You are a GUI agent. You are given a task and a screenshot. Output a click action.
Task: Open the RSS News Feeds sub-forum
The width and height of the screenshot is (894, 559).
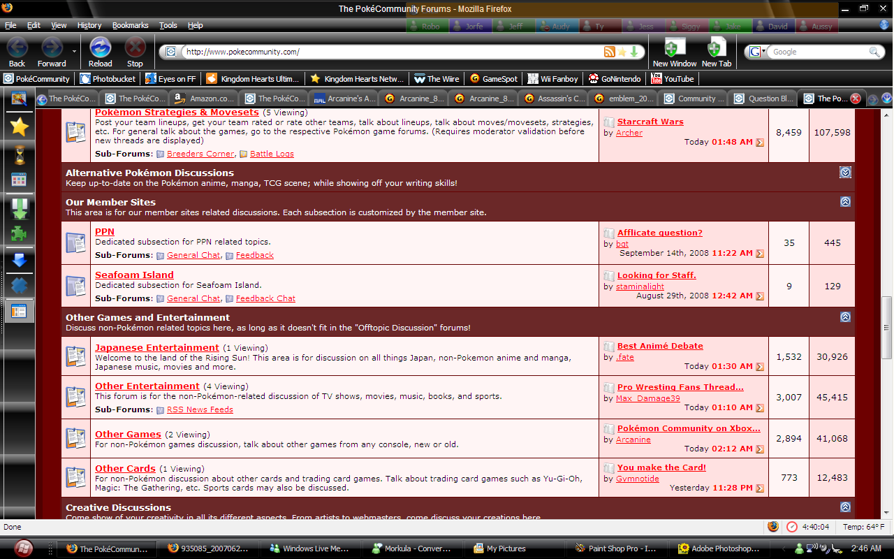(200, 409)
